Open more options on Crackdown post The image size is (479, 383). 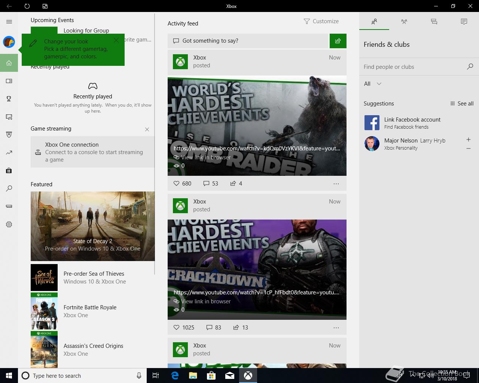[x=336, y=328]
